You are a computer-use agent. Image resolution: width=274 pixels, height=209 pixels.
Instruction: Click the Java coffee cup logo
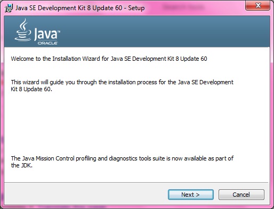click(x=23, y=30)
